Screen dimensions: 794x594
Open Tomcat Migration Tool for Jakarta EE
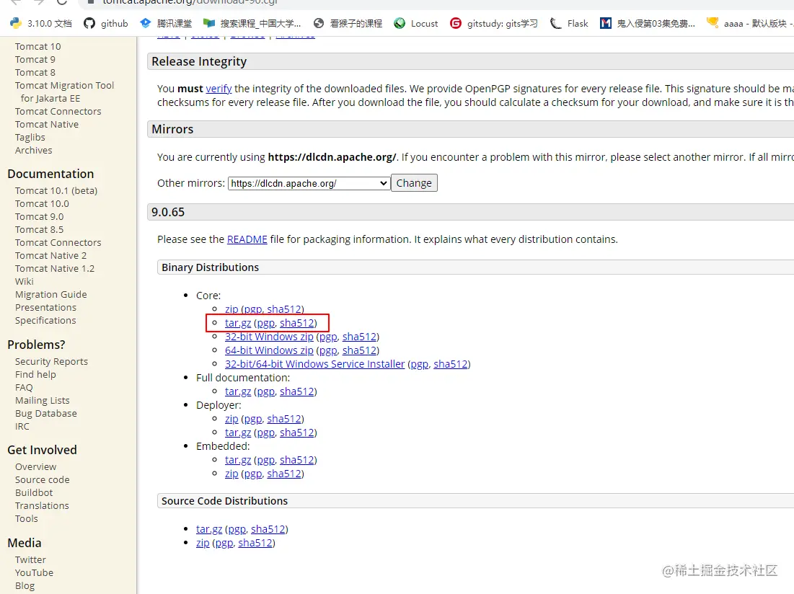64,92
